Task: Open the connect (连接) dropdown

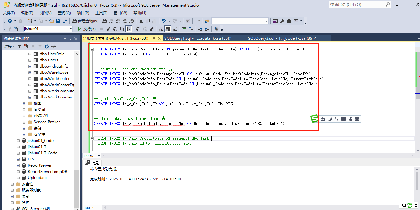Action: pos(9,46)
